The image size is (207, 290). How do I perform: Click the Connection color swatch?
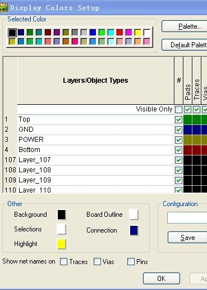[x=134, y=230]
